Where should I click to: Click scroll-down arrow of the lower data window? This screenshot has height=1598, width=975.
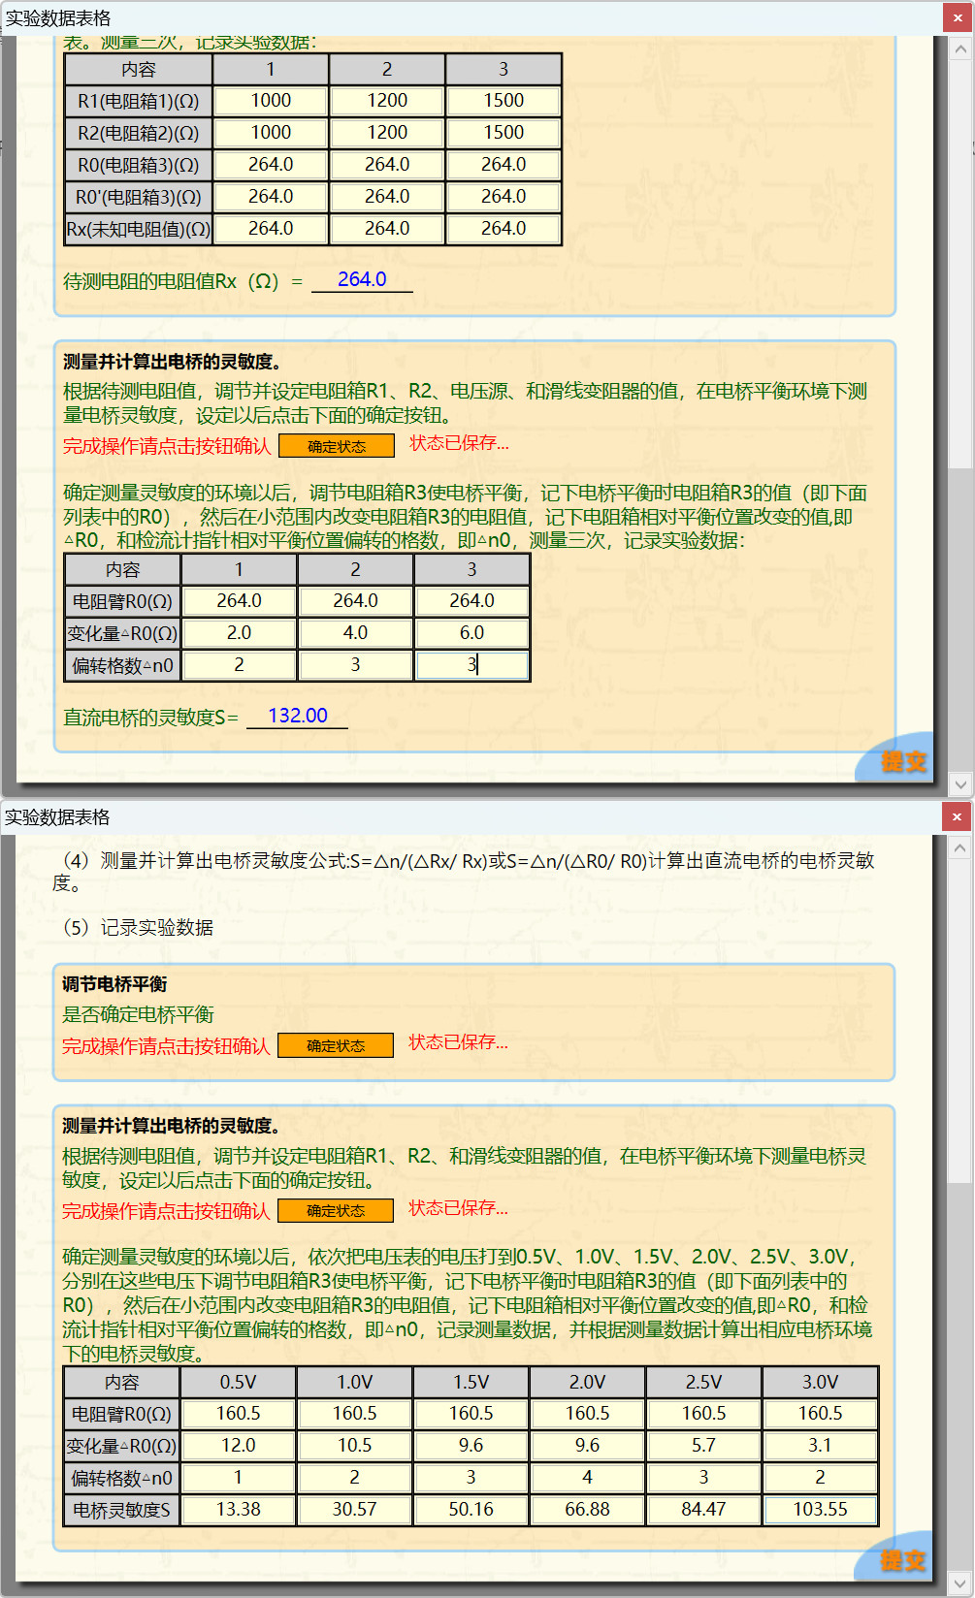click(x=959, y=1582)
